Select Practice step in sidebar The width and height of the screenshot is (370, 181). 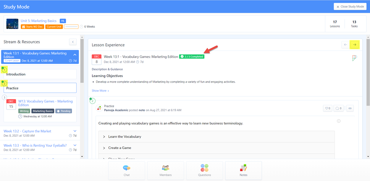tap(40, 88)
